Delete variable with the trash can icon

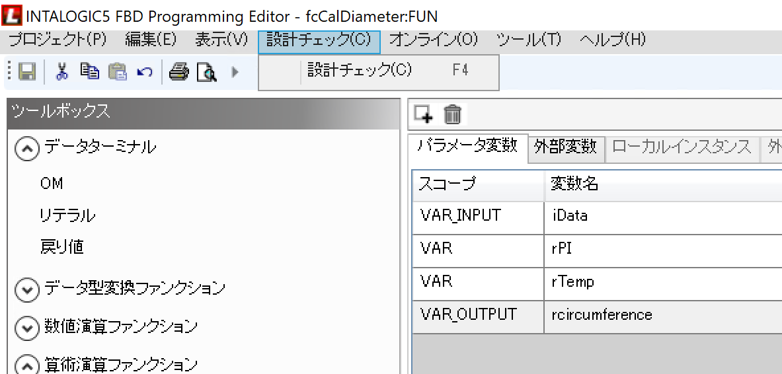452,114
